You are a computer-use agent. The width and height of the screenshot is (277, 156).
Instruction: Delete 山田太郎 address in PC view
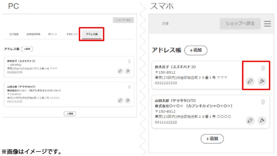pos(129,87)
